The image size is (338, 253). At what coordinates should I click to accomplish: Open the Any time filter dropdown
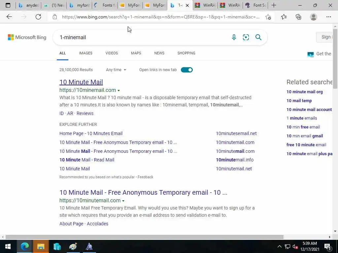click(x=116, y=70)
